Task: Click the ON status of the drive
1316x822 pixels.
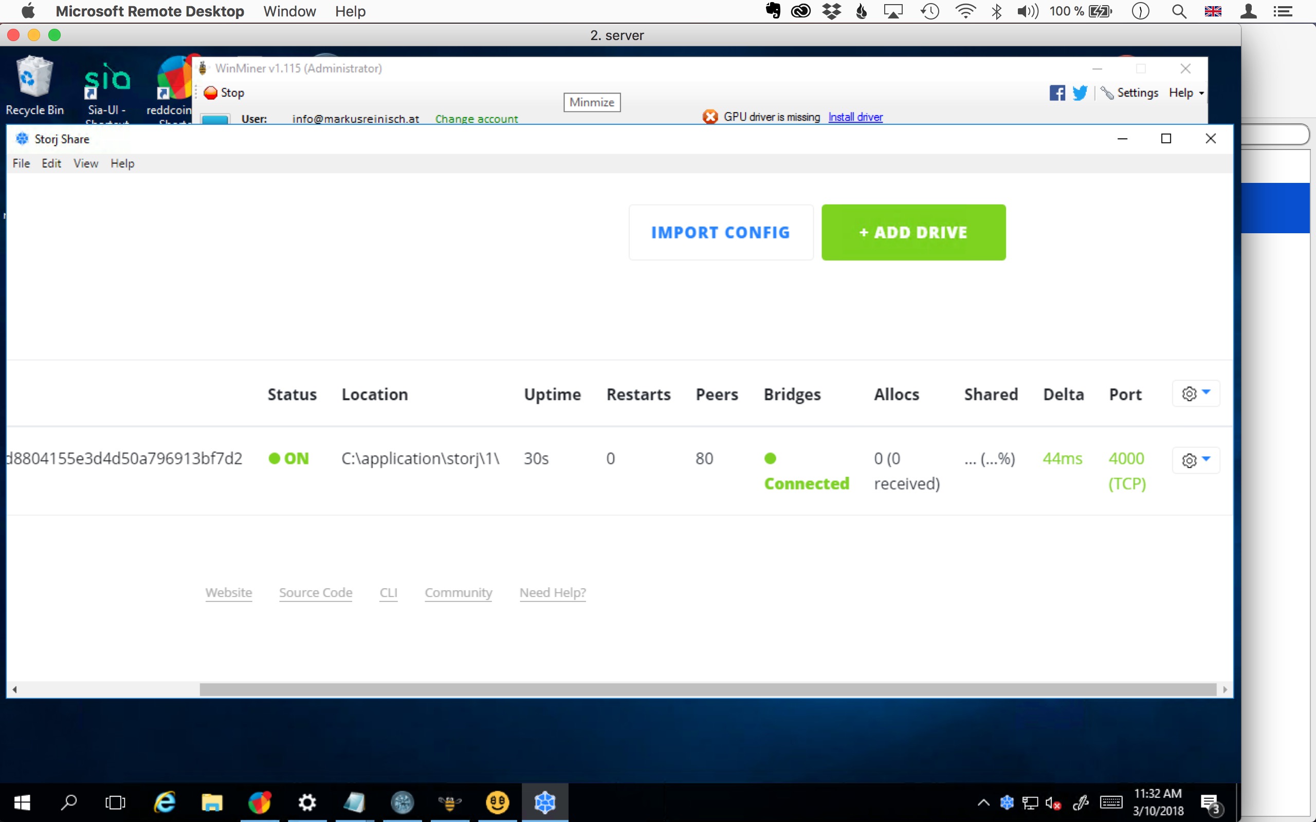Action: click(x=289, y=458)
